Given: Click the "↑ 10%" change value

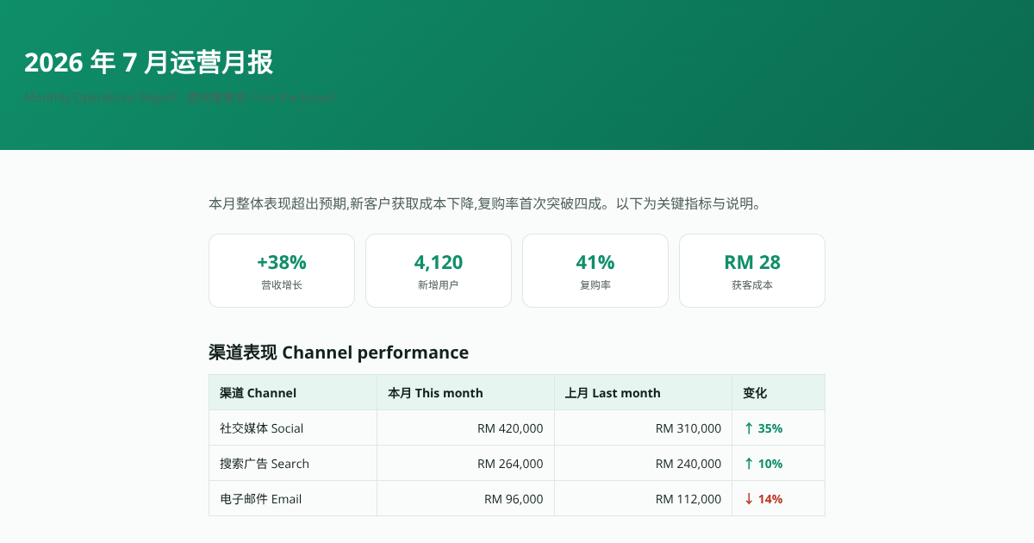Looking at the screenshot, I should (x=763, y=464).
